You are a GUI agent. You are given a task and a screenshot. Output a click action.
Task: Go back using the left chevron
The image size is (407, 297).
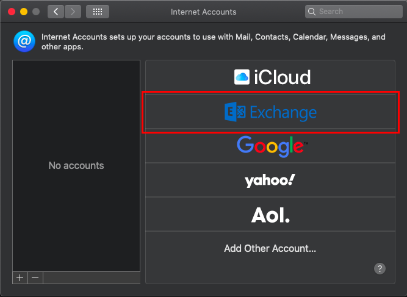(56, 12)
